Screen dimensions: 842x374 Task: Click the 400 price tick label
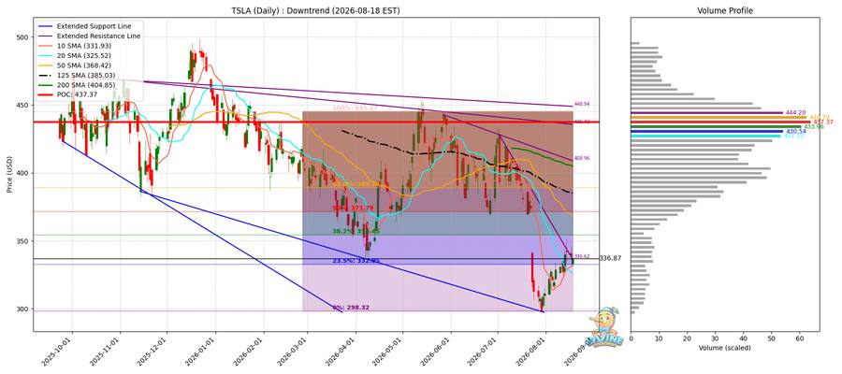click(x=23, y=173)
